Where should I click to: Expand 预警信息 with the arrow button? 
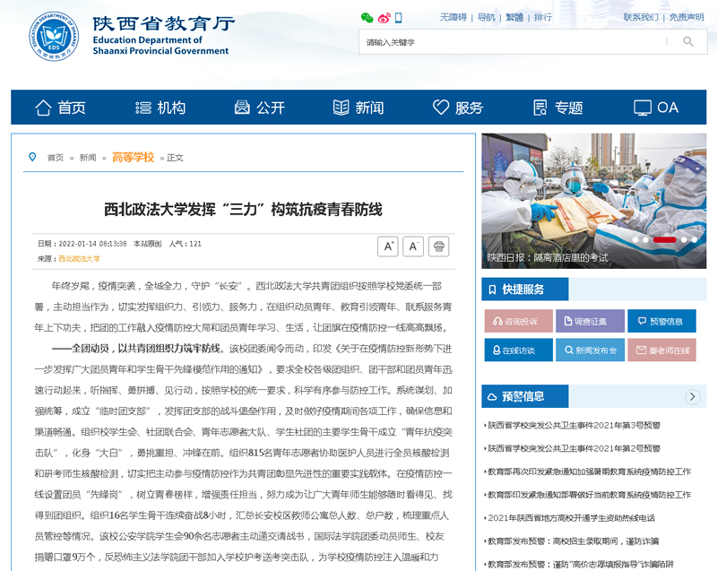(692, 396)
